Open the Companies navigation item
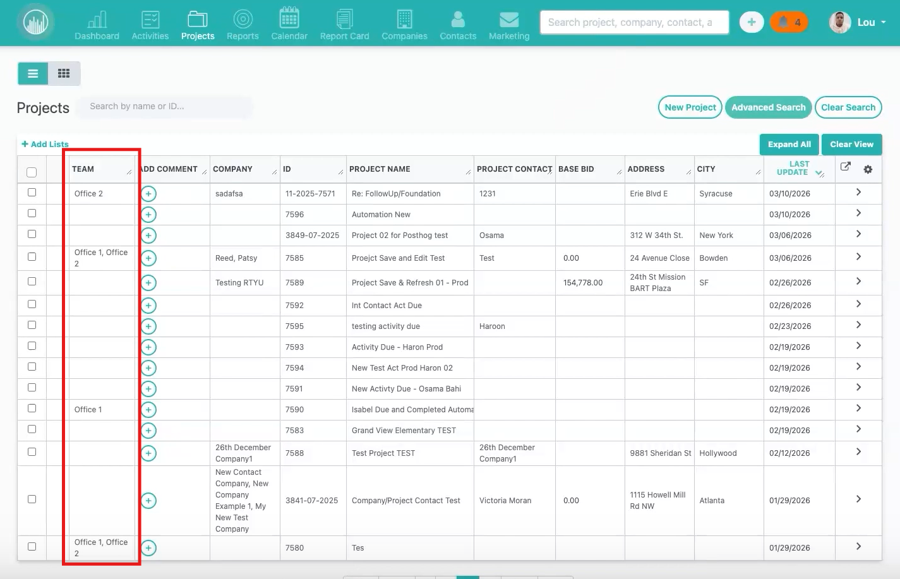This screenshot has width=900, height=579. coord(404,24)
